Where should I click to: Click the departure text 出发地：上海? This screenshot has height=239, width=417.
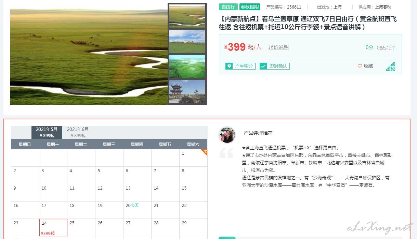coord(329,7)
